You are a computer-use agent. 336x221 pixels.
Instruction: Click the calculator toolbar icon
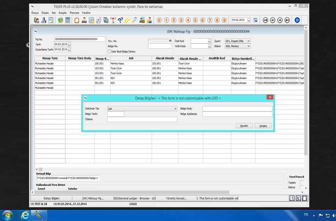point(68,20)
